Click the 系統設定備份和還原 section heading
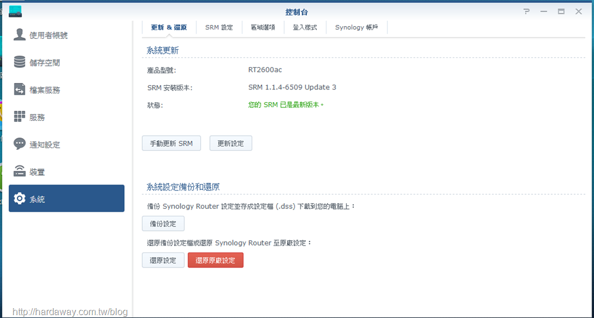594x318 pixels. [183, 187]
